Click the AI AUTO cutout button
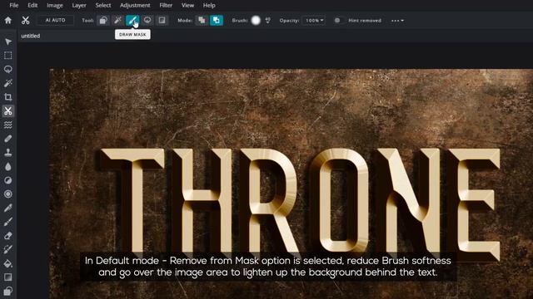Image resolution: width=533 pixels, height=299 pixels. pos(56,20)
